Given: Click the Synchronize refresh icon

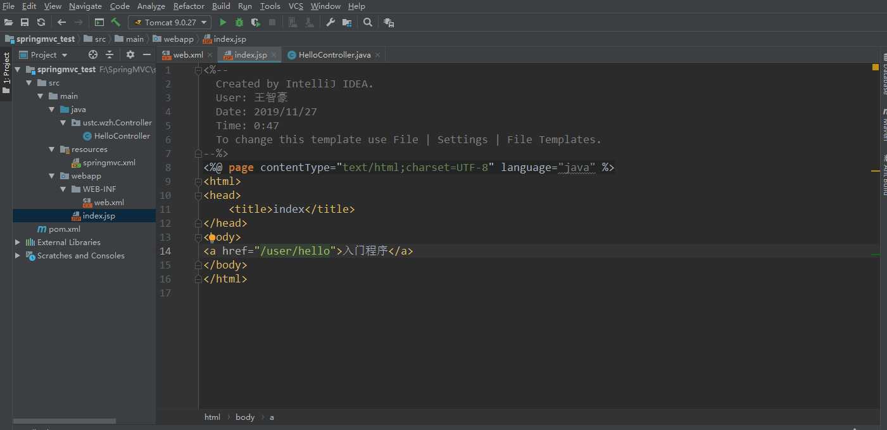Looking at the screenshot, I should coord(41,22).
